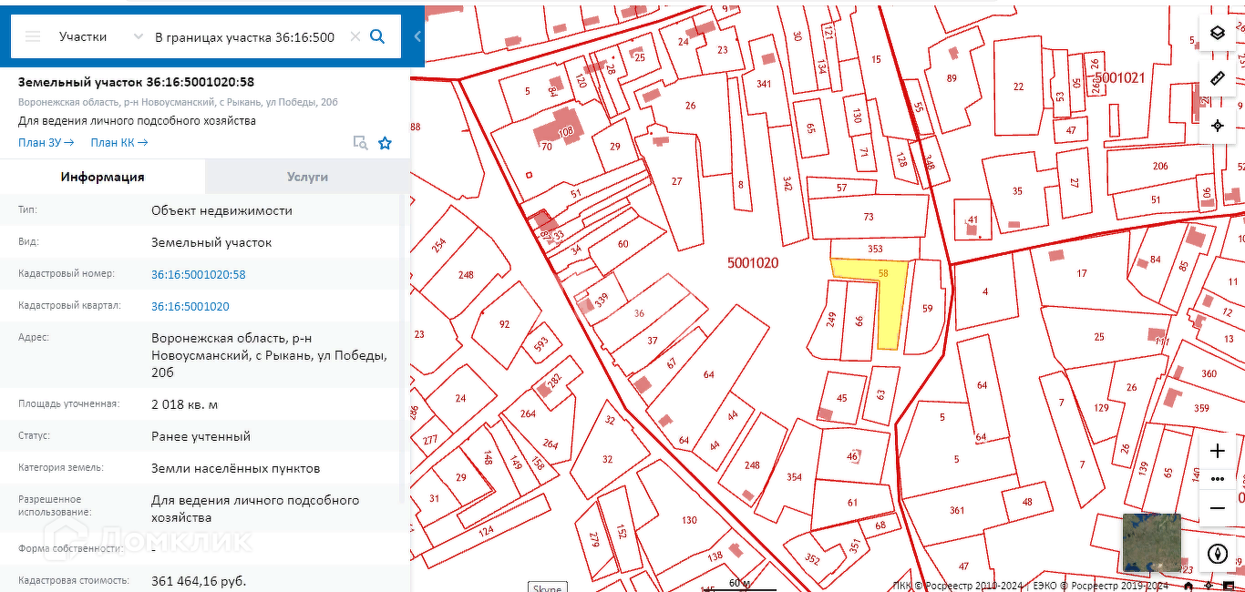Screen dimensions: 1245x592
Task: Open the Участки search type dropdown
Action: point(100,36)
